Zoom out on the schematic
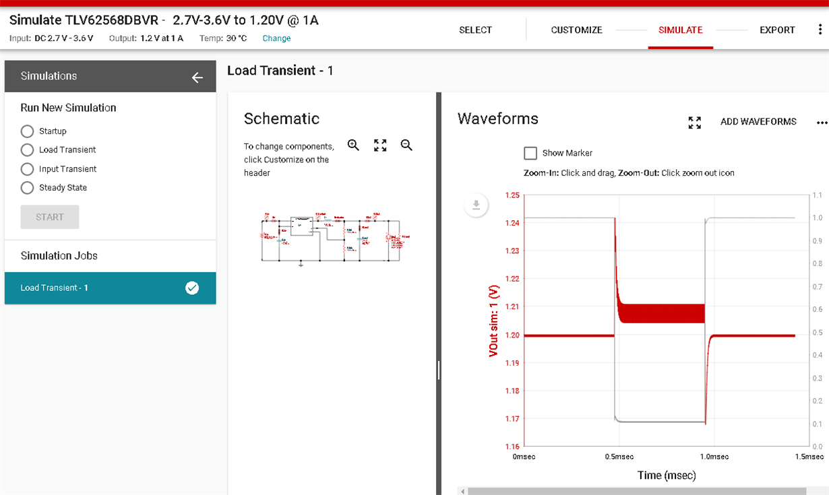Image resolution: width=829 pixels, height=495 pixels. pyautogui.click(x=406, y=145)
